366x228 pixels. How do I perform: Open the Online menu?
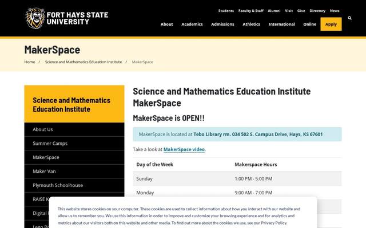(310, 24)
